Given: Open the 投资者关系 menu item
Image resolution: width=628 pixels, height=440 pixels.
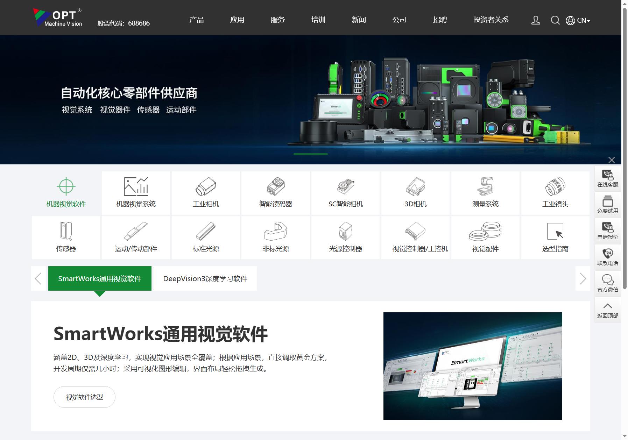Looking at the screenshot, I should point(491,20).
